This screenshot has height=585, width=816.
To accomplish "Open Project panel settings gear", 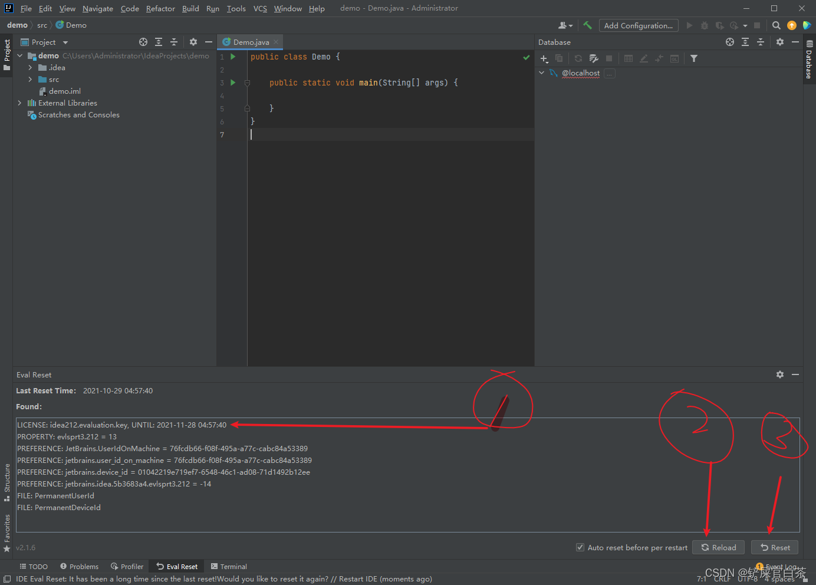I will (x=193, y=42).
